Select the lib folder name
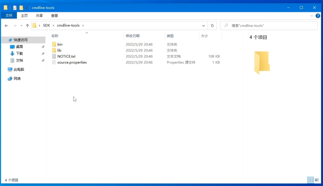 pyautogui.click(x=59, y=50)
